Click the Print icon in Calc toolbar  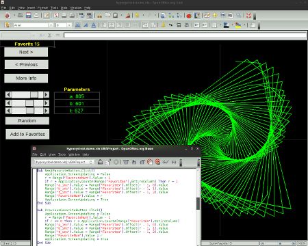point(64,16)
